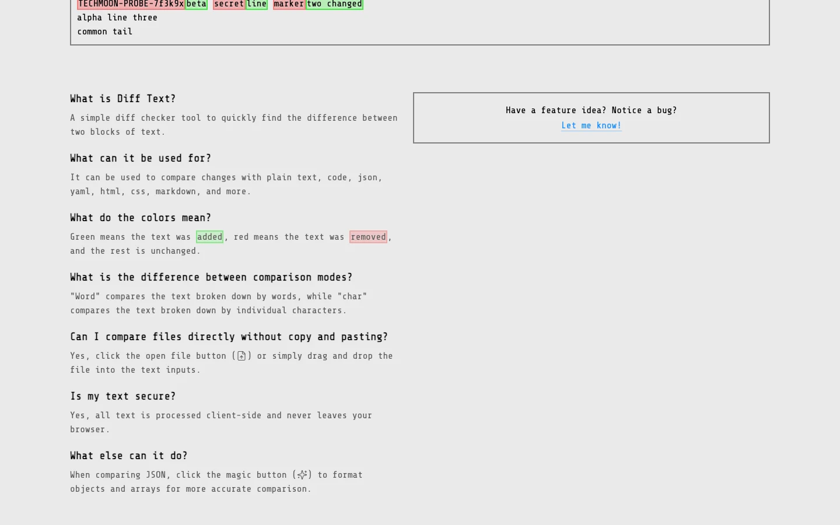The height and width of the screenshot is (525, 840).
Task: Click the 'What can it be used for?' heading
Action: click(x=141, y=158)
